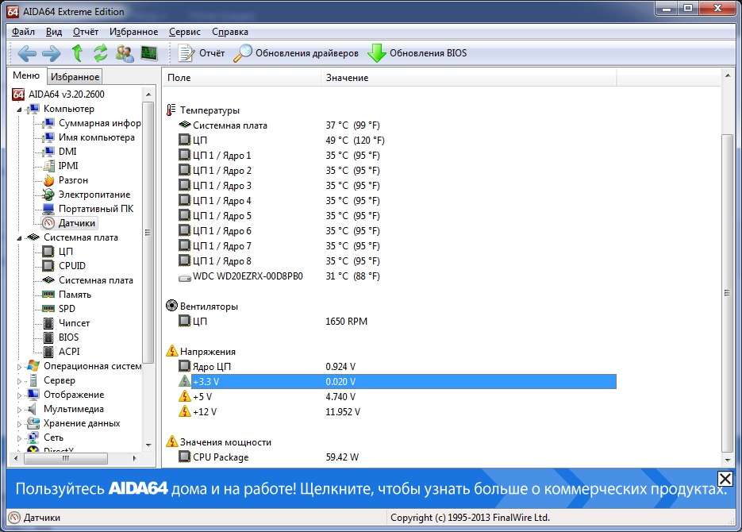Screen dimensions: 742x532
Task: Select the IPMI tree item
Action: [60, 166]
